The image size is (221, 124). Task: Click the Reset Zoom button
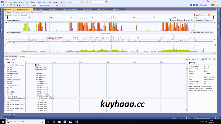[x=26, y=12]
